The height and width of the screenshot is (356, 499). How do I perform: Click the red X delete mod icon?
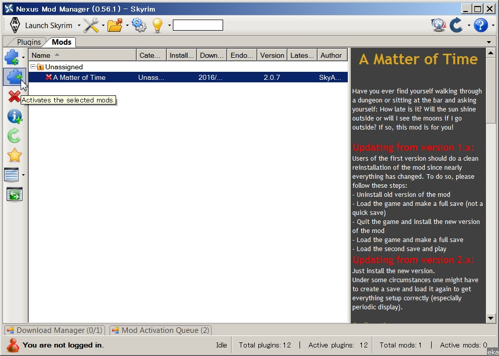click(14, 96)
